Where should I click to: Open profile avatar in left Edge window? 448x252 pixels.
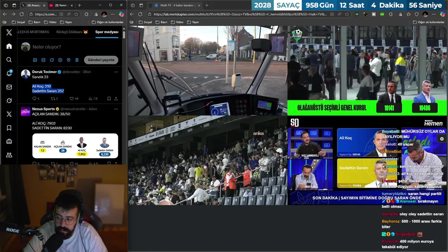point(104,14)
